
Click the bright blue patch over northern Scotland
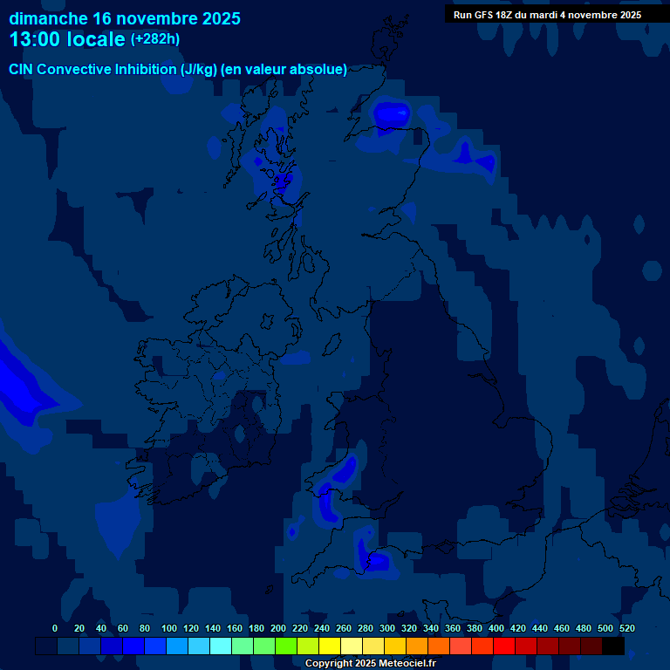[391, 114]
